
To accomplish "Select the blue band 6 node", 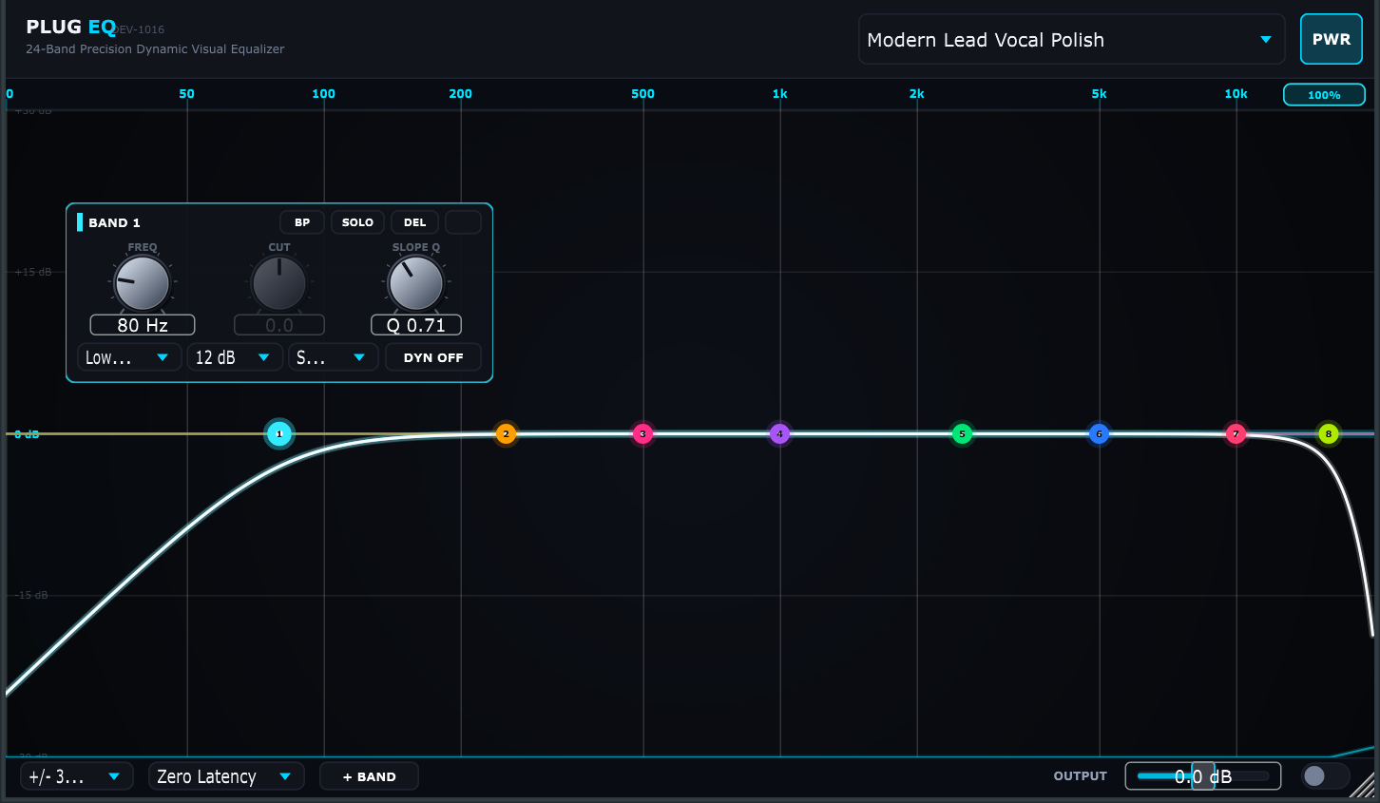I will (1099, 434).
